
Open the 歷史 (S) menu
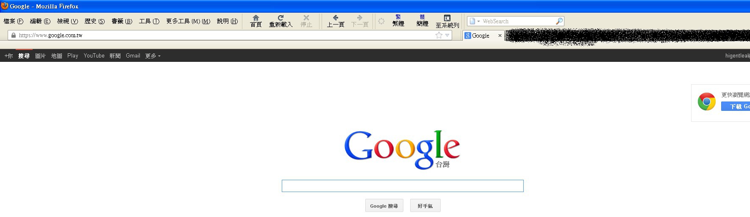pyautogui.click(x=94, y=21)
